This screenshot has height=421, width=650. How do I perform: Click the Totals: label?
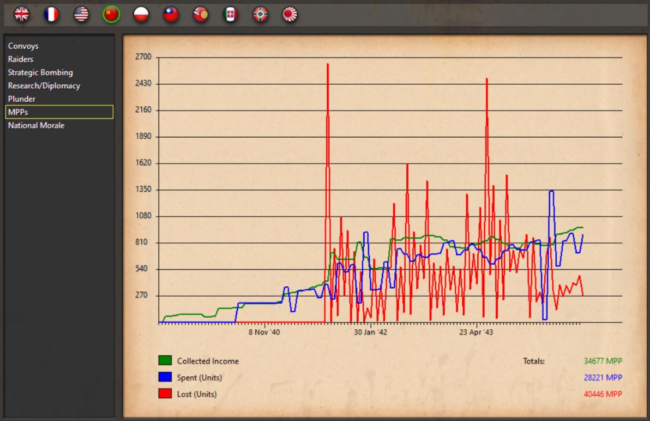534,361
